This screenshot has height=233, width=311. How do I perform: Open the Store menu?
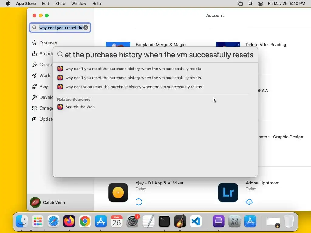tap(60, 4)
